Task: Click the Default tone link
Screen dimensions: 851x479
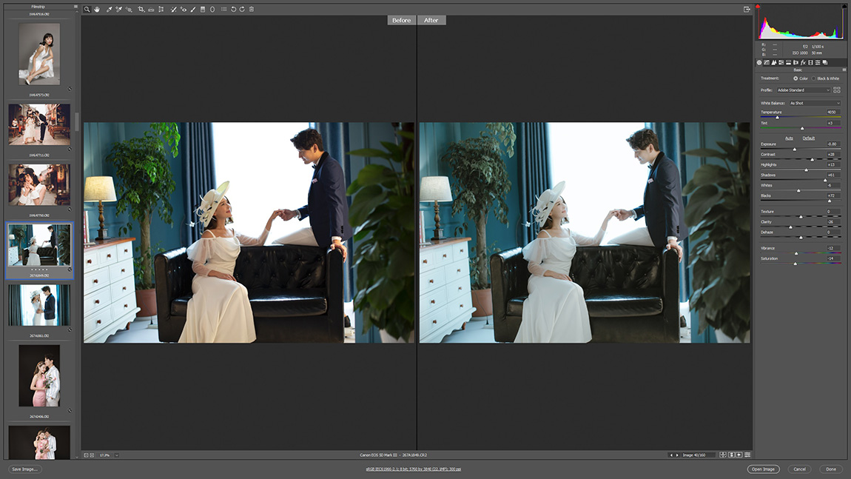Action: pyautogui.click(x=809, y=138)
